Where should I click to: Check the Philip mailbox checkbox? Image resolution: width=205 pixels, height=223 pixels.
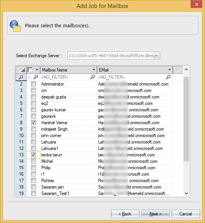click(33, 167)
